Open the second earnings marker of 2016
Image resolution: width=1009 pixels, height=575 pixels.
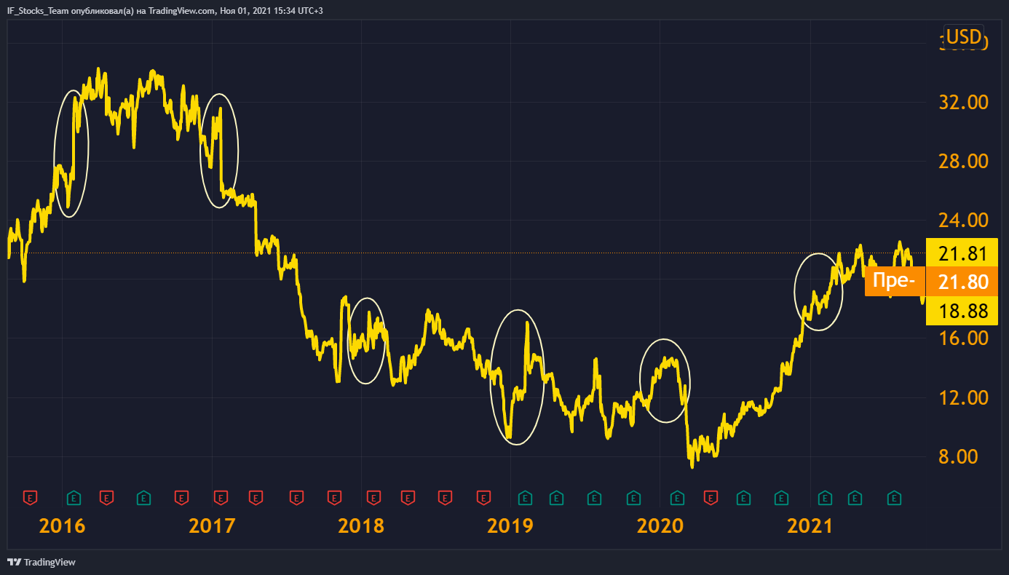[x=107, y=498]
